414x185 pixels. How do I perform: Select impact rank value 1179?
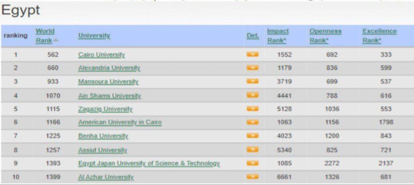pos(284,68)
